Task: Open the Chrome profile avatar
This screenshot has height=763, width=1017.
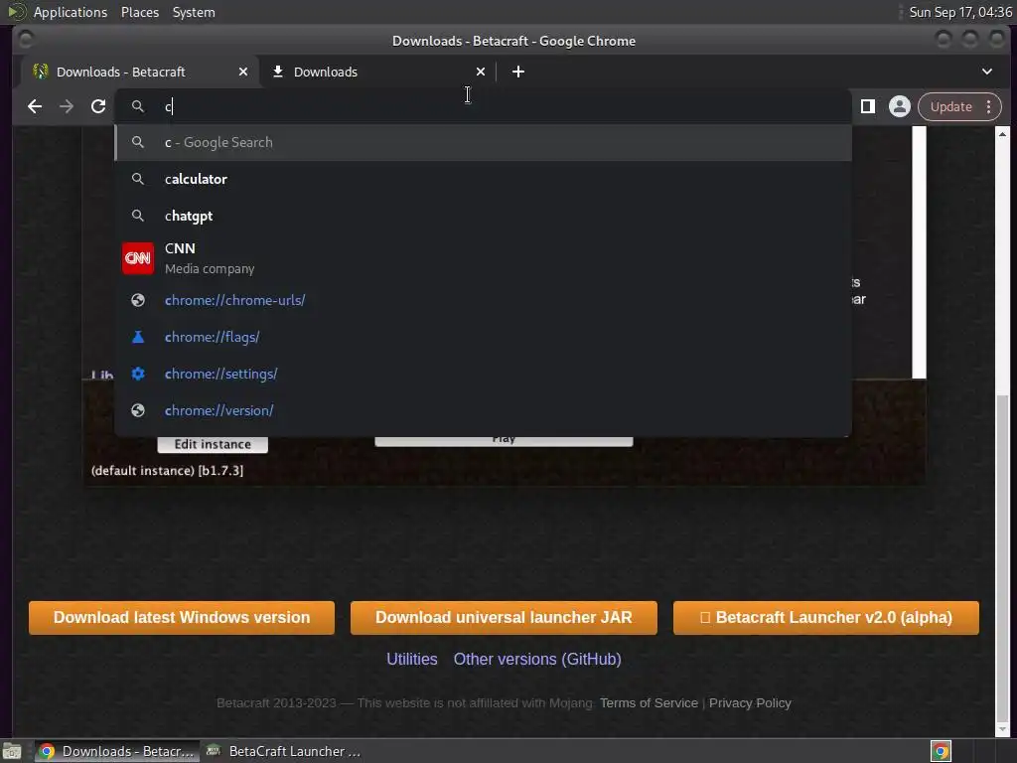Action: (900, 106)
